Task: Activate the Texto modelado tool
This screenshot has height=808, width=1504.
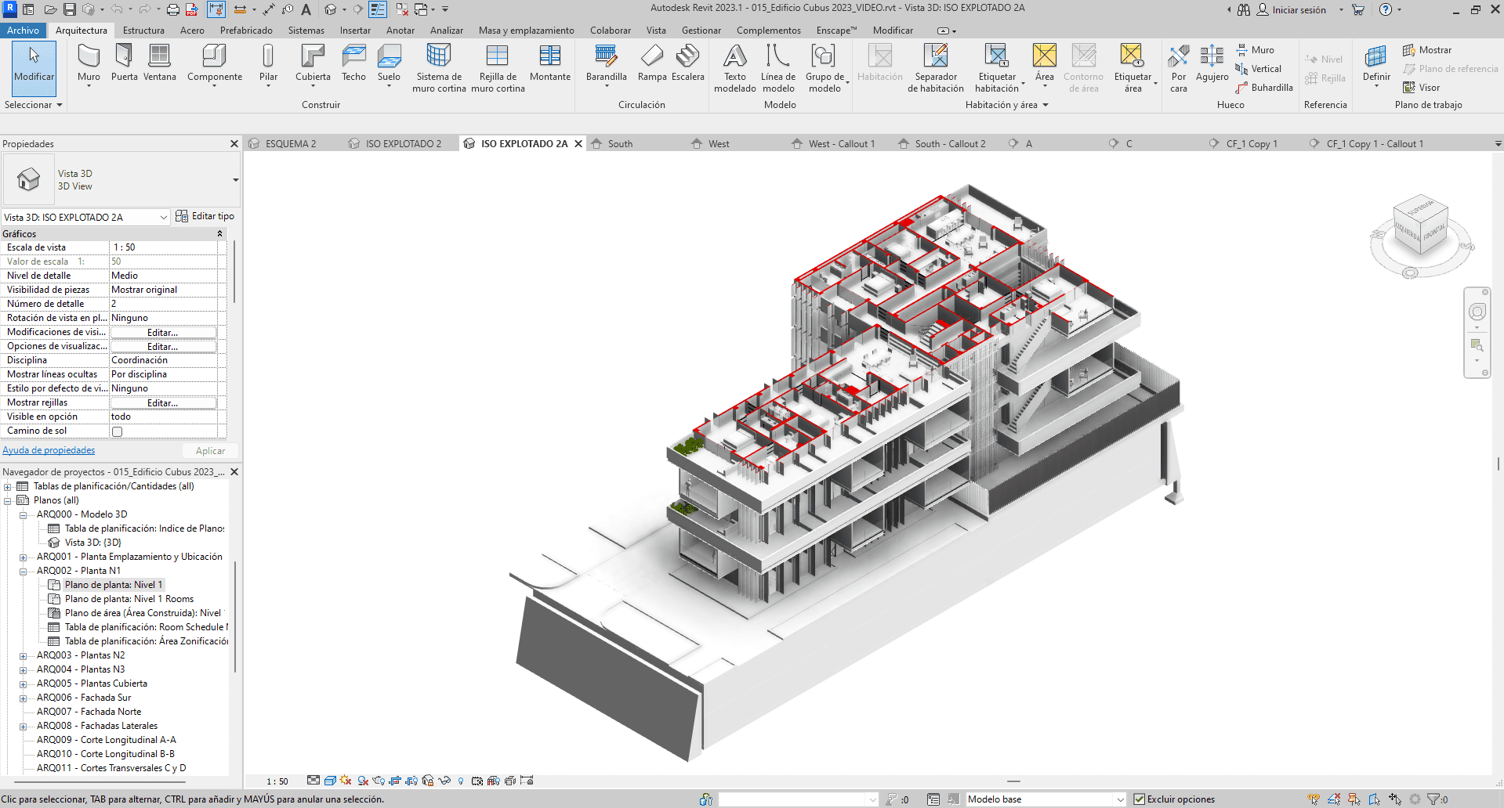Action: pyautogui.click(x=735, y=67)
